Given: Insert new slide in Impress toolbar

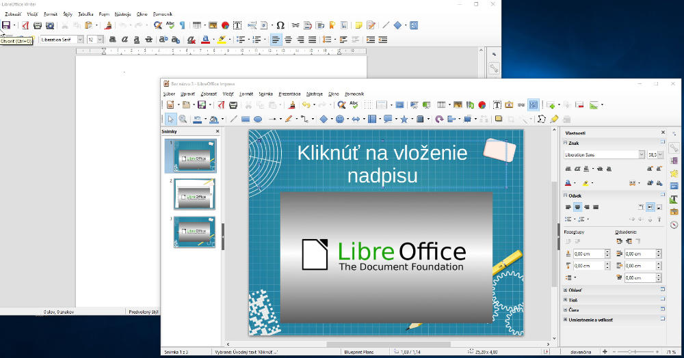Looking at the screenshot, I should [x=551, y=105].
